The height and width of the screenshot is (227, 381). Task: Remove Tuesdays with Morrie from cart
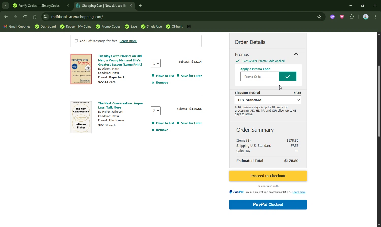[x=160, y=83]
